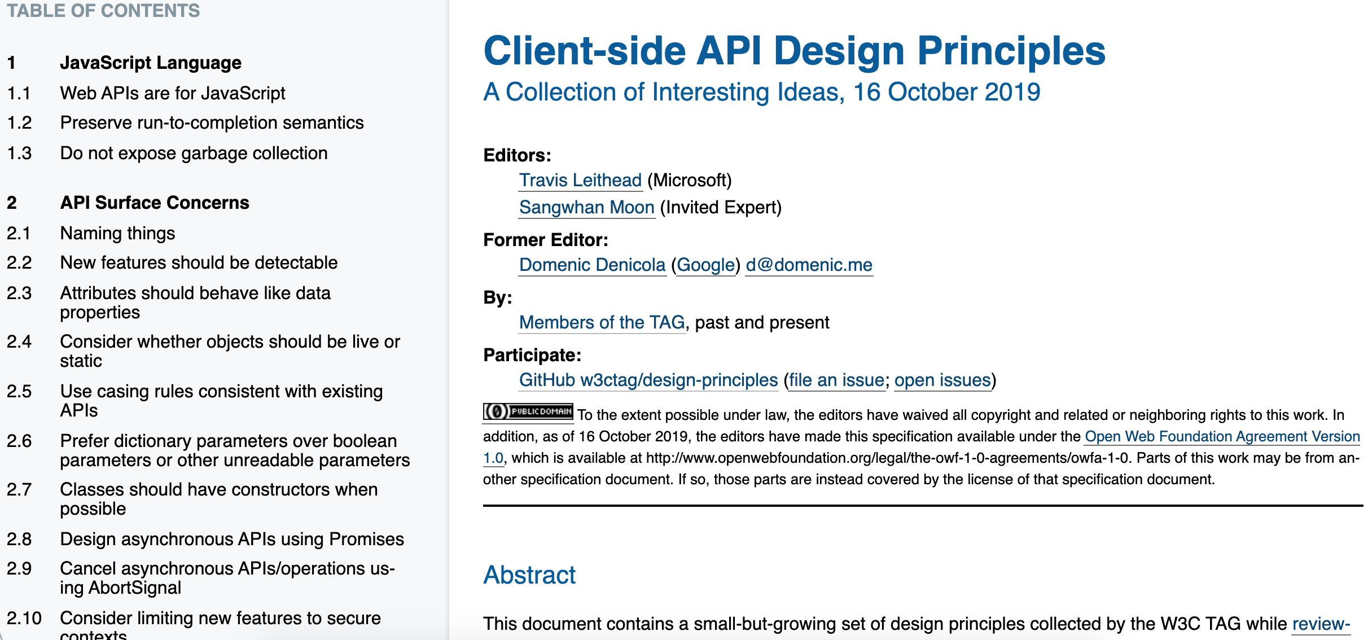Open the Travis Leithead editor link
The height and width of the screenshot is (640, 1368).
[580, 180]
